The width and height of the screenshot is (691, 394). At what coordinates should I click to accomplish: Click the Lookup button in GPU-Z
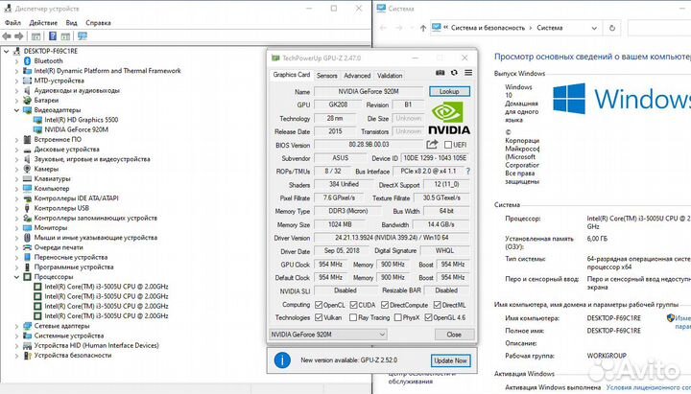[449, 92]
